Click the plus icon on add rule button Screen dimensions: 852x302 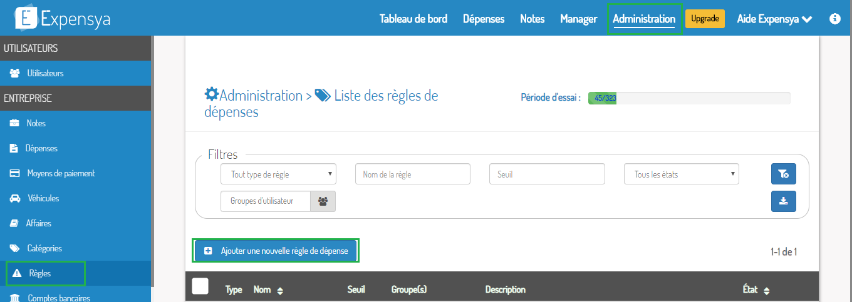pyautogui.click(x=209, y=251)
